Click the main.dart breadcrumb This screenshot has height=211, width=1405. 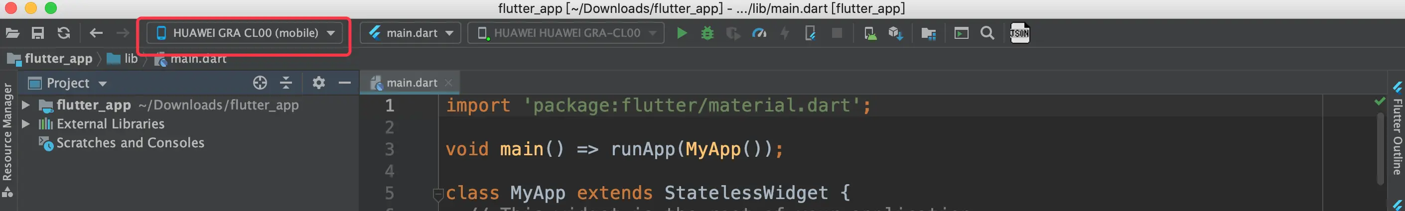coord(191,58)
